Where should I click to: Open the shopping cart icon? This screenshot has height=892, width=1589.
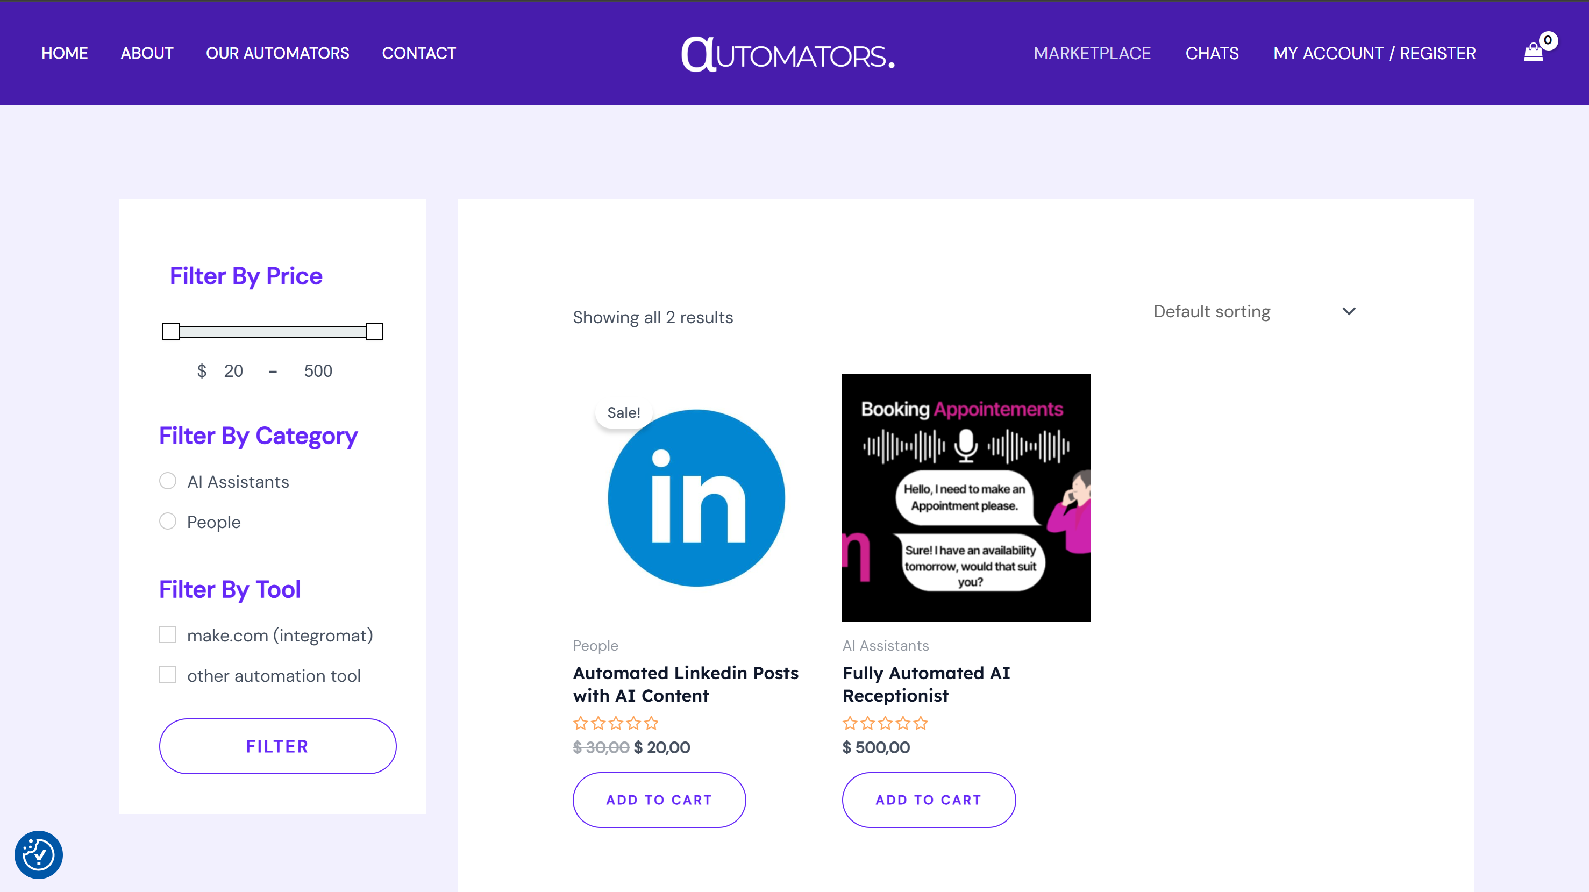click(1533, 53)
